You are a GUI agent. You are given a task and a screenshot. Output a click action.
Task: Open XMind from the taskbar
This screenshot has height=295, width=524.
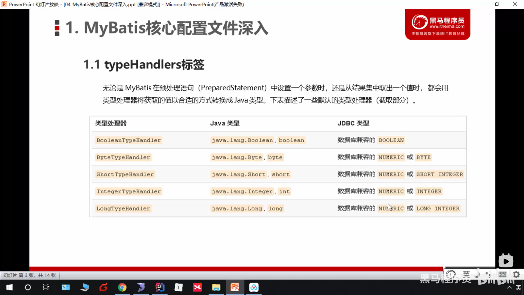pos(197,287)
